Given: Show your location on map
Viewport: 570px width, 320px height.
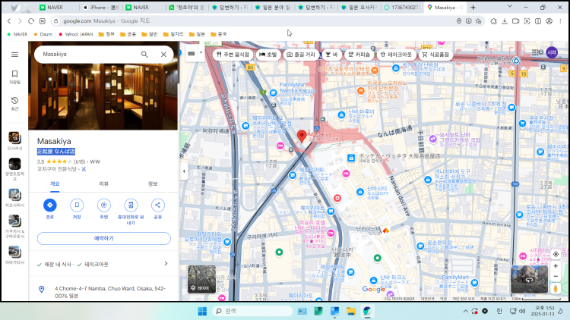Looking at the screenshot, I should (x=556, y=254).
